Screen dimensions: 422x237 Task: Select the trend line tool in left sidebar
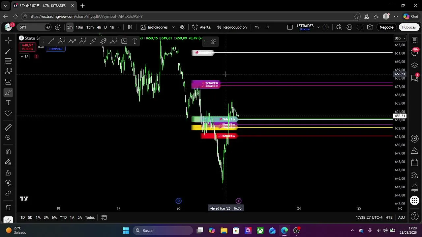click(8, 51)
